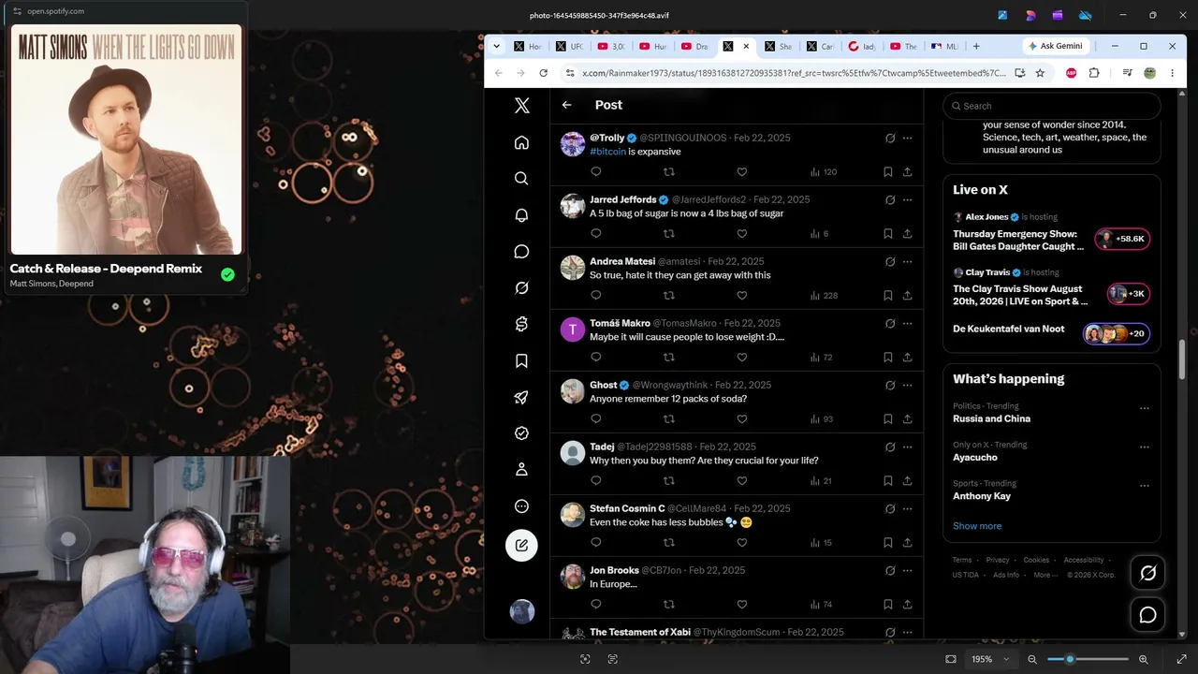Open the dollar-sign icon in X sidebar

[521, 324]
